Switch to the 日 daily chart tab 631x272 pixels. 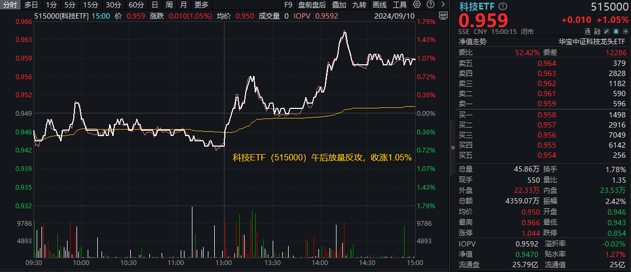point(155,5)
